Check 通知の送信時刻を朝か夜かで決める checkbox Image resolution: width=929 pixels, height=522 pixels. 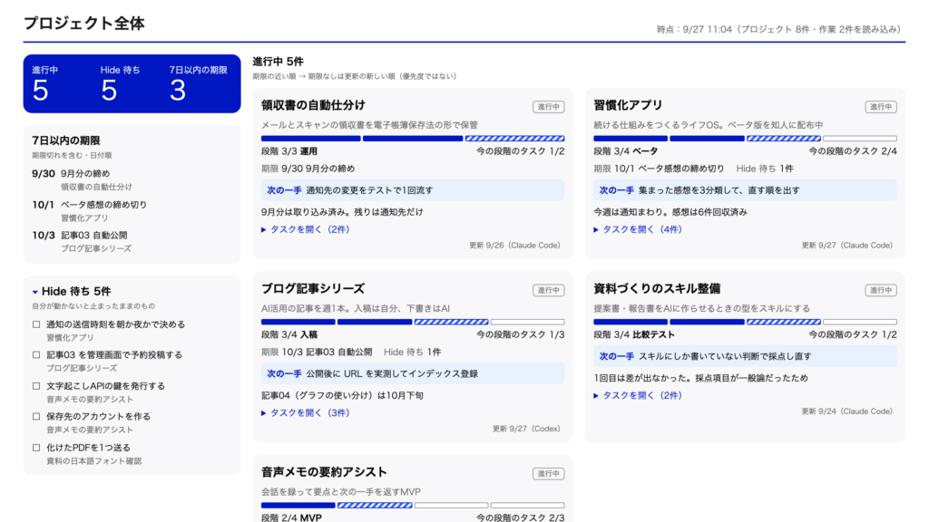point(36,324)
